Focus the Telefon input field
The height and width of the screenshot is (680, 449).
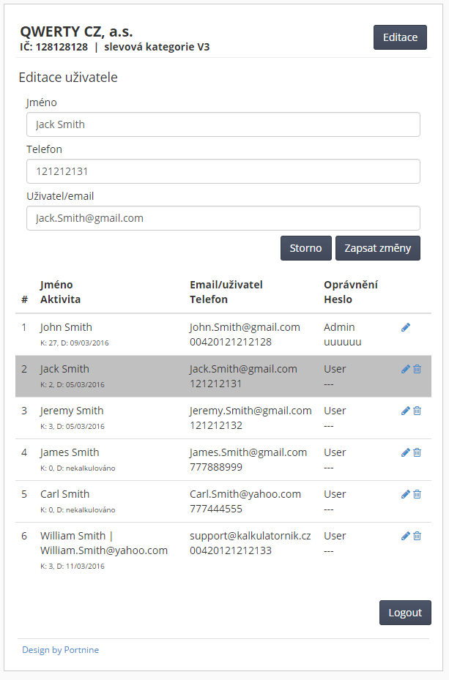point(223,171)
